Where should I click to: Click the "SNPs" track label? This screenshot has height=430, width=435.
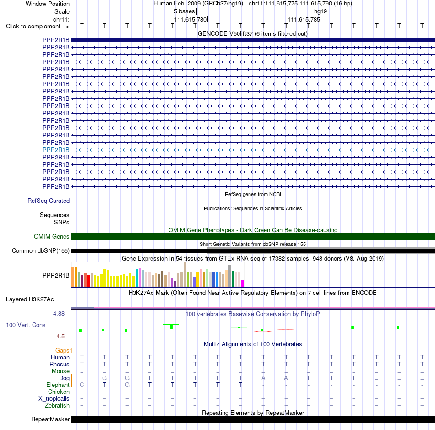click(62, 222)
